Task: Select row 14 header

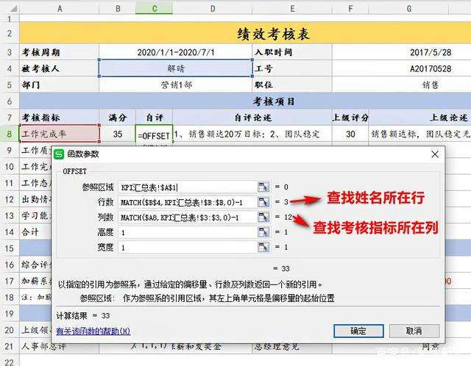Action: click(x=10, y=232)
